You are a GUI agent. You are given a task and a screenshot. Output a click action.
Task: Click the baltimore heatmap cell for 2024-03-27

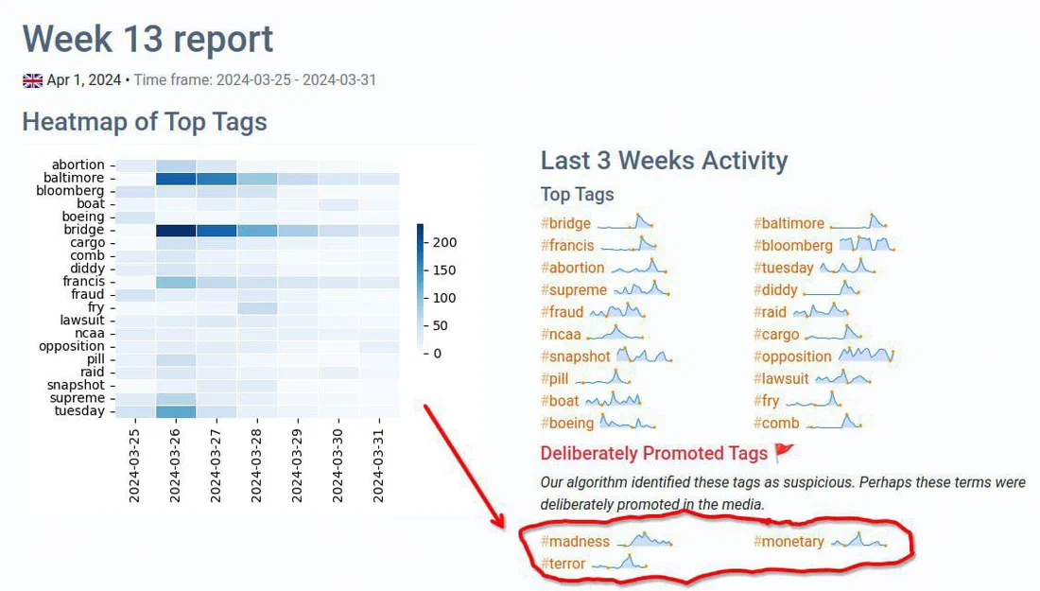pos(217,179)
